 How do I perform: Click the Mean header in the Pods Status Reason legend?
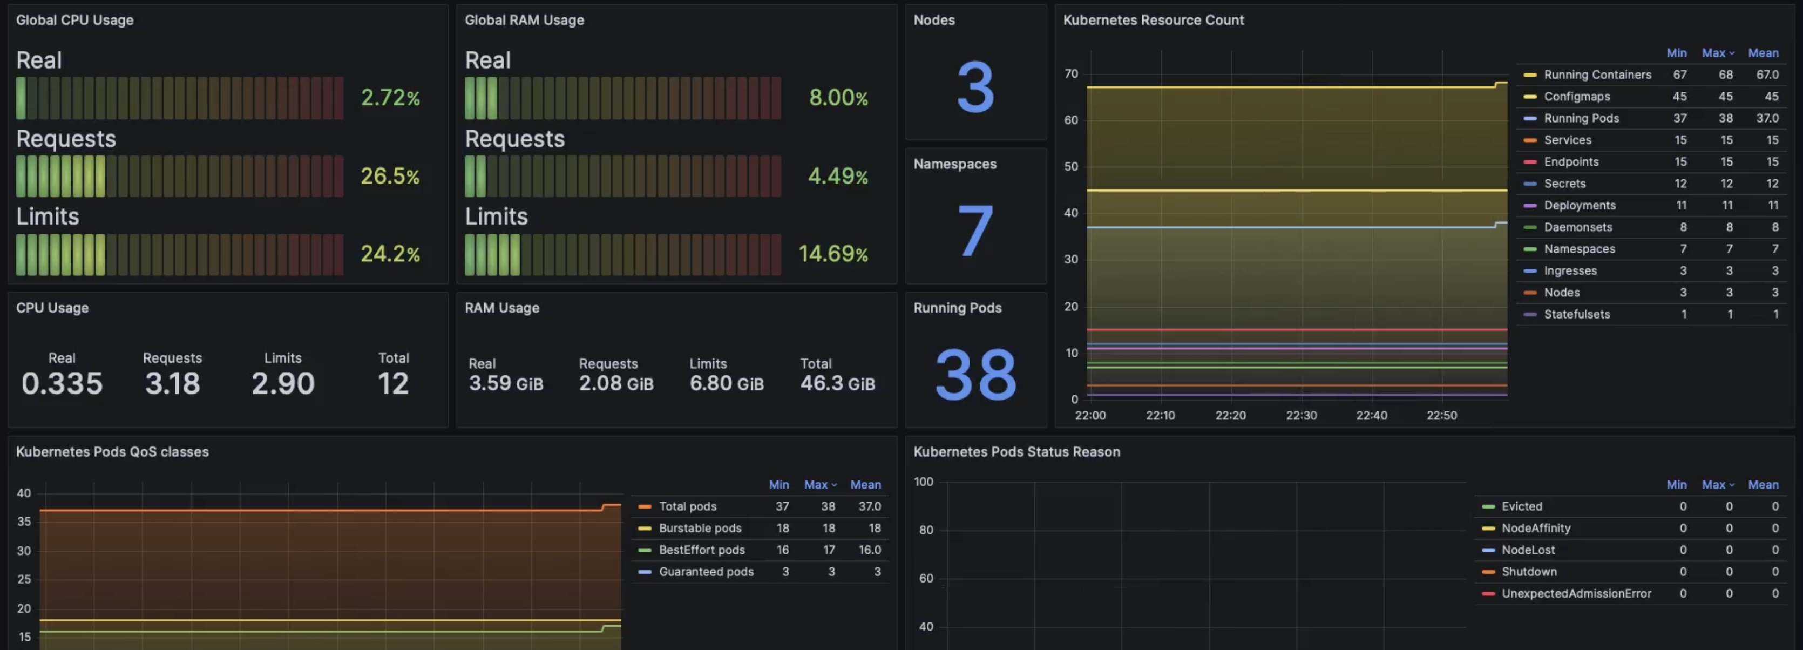[1763, 485]
